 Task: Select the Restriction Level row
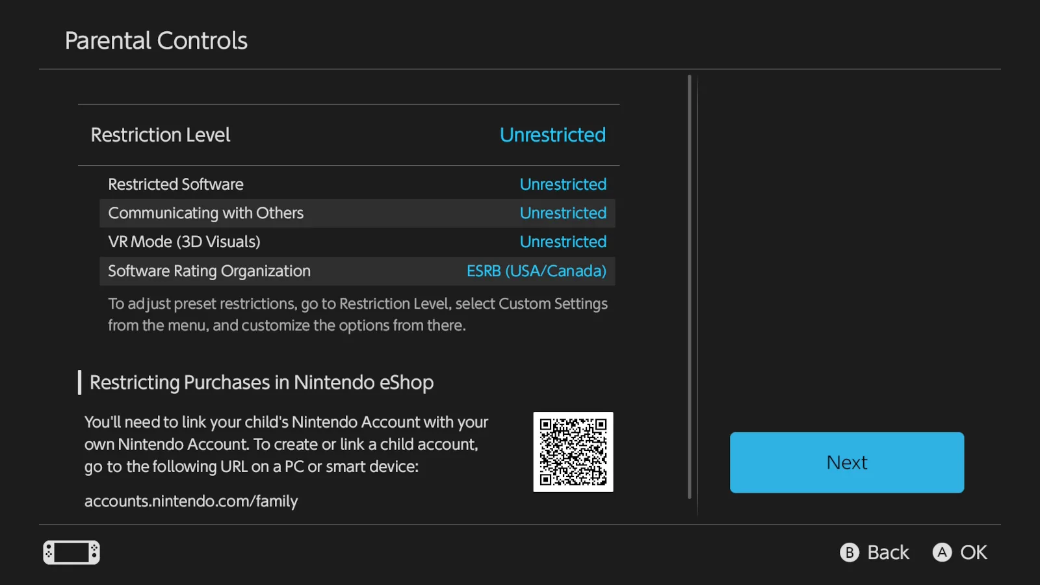pos(348,135)
